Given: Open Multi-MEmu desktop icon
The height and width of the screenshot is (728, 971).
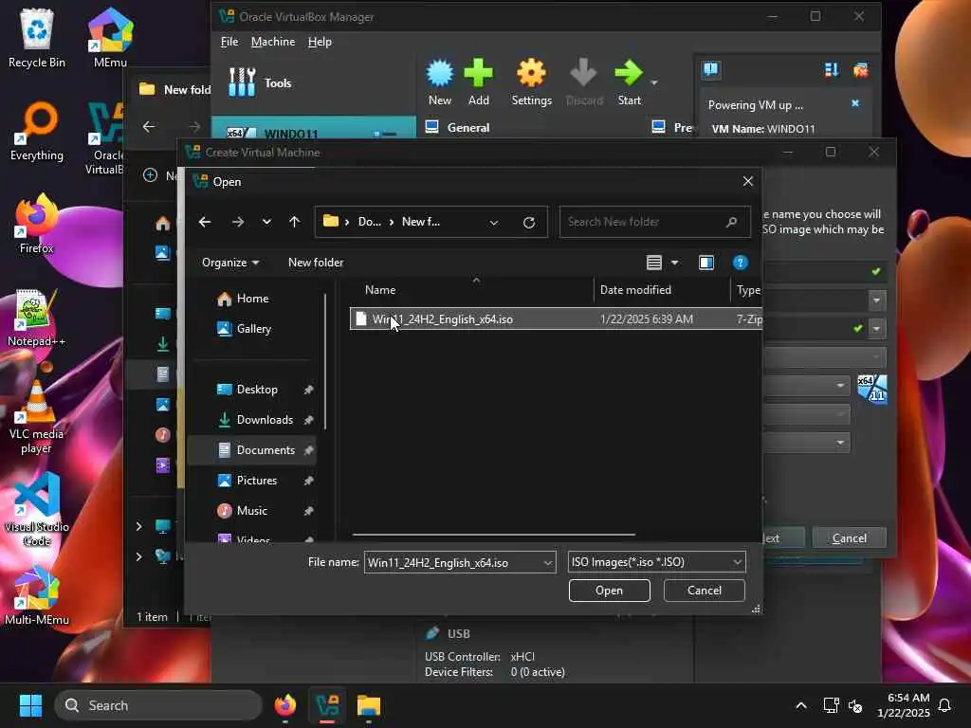Looking at the screenshot, I should (x=37, y=595).
